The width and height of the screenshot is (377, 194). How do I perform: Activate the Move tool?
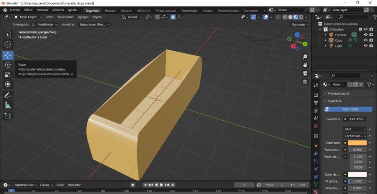tap(8, 55)
